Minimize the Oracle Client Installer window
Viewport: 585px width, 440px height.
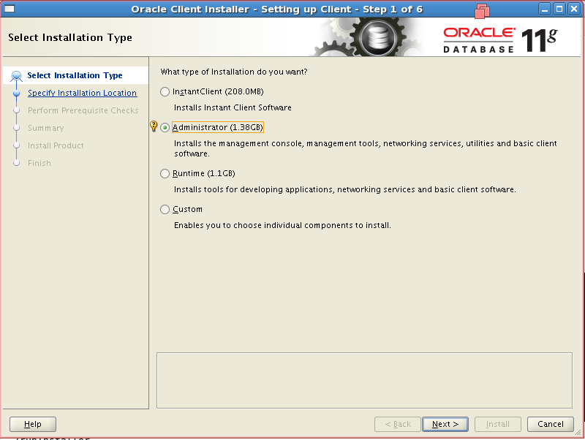(x=545, y=9)
